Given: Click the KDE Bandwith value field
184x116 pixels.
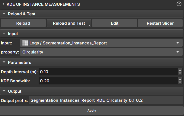Looking at the screenshot, I should [x=108, y=81].
